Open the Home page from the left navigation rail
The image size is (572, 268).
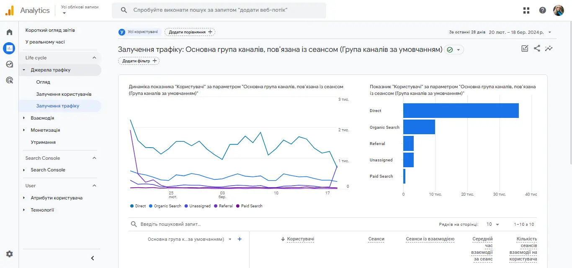(9, 31)
